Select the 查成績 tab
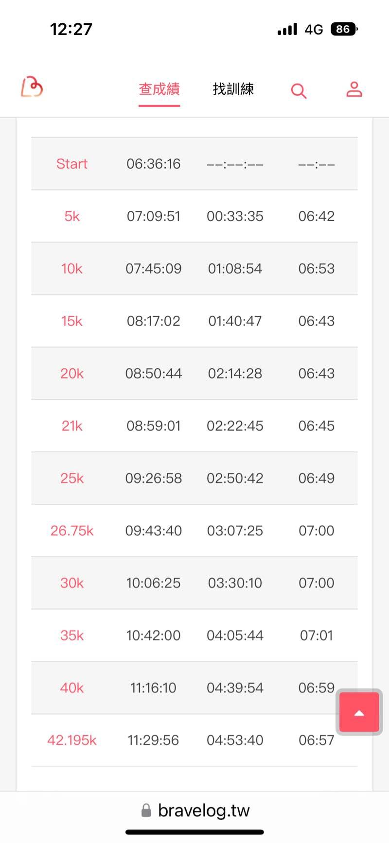This screenshot has height=843, width=389. (159, 89)
